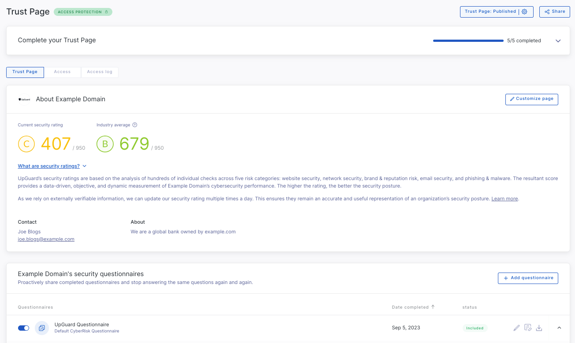Click the B industry average circle
The width and height of the screenshot is (575, 343).
(x=105, y=144)
